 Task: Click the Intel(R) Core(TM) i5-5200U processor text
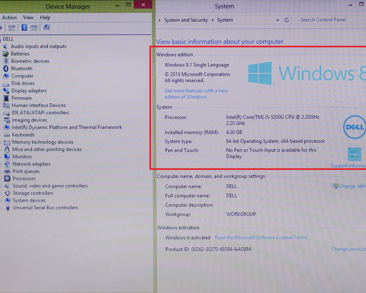point(273,120)
